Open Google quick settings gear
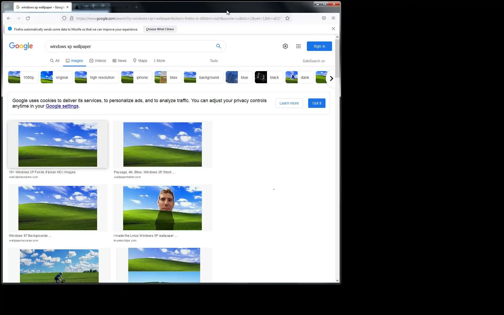 [x=285, y=46]
